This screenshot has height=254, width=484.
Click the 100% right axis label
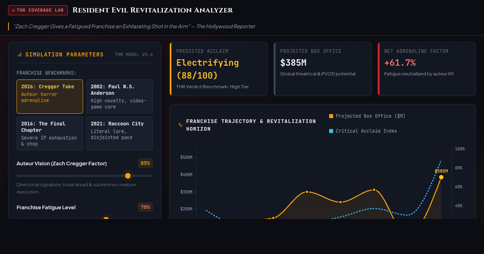point(460,149)
